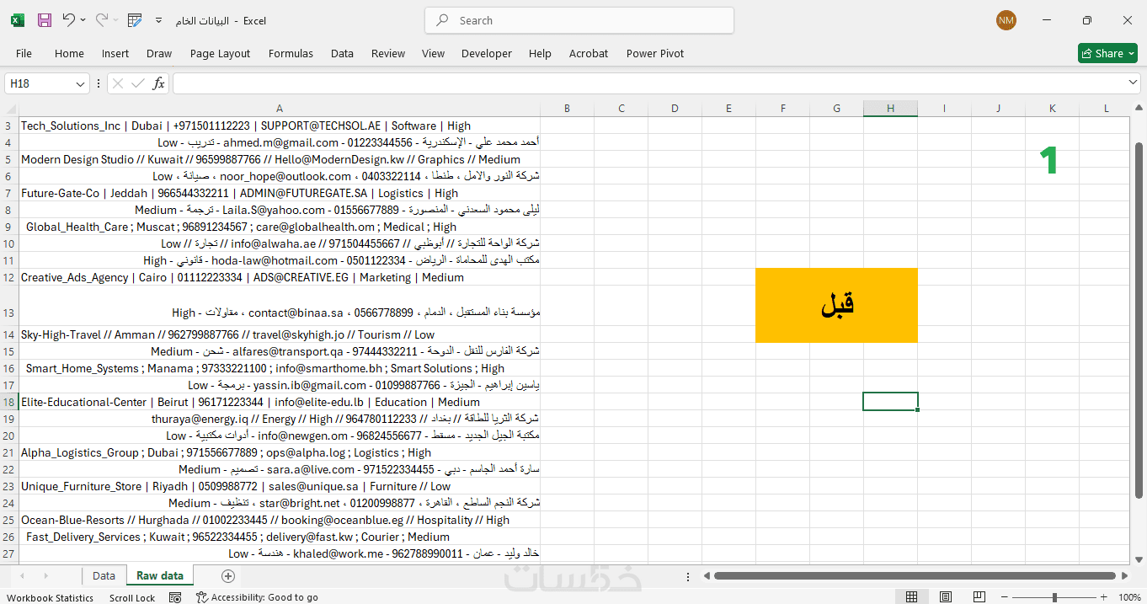Switch to the Data sheet tab

pyautogui.click(x=104, y=575)
